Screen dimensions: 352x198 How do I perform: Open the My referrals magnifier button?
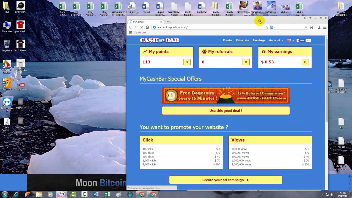pos(246,62)
